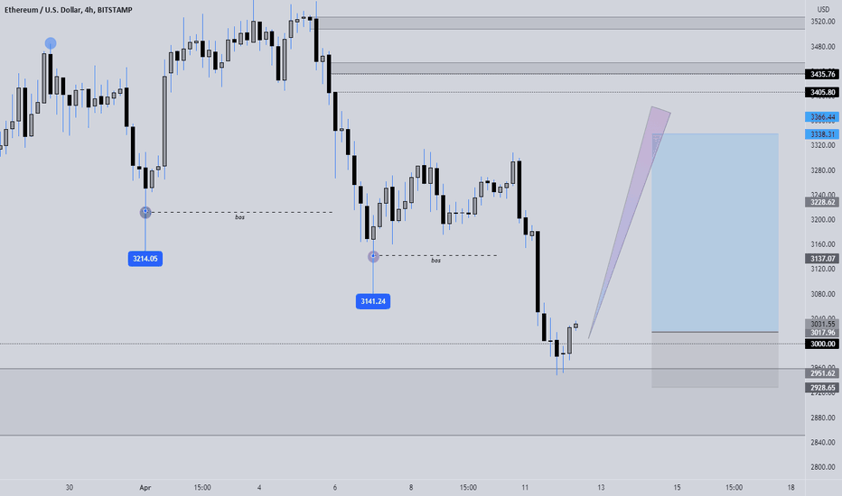Viewport: 842px width, 496px height.
Task: Click the 3000.00 price level label
Action: coord(823,344)
